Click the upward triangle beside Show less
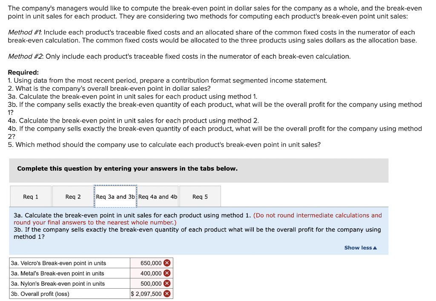 [374, 247]
